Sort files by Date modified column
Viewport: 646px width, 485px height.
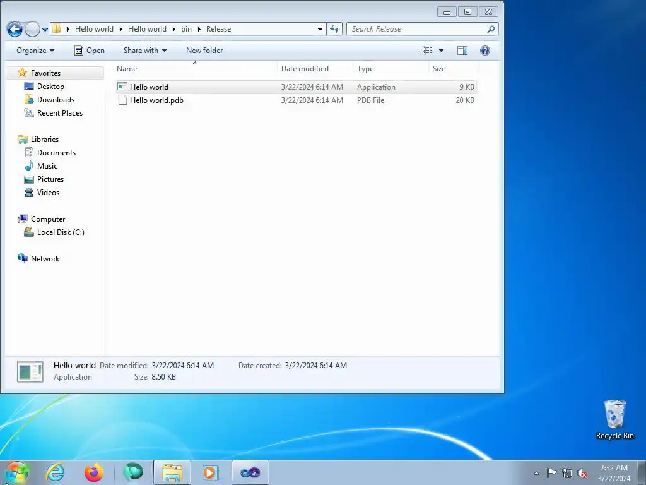[x=315, y=68]
